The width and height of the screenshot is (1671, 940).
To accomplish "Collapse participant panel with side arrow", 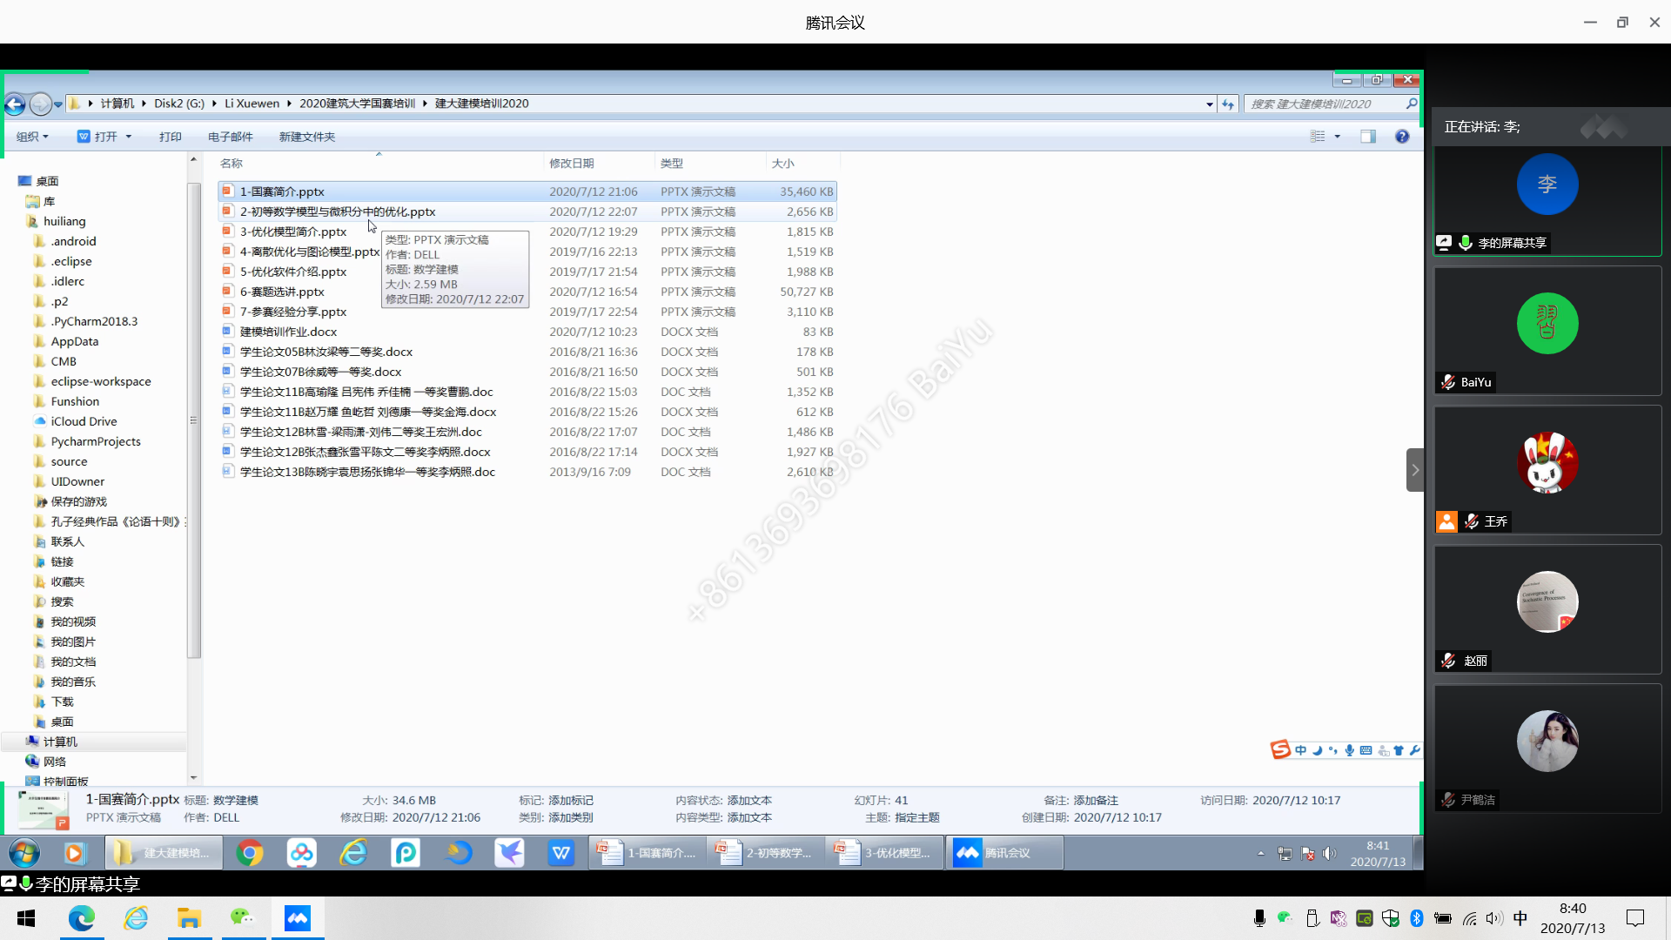I will tap(1415, 470).
